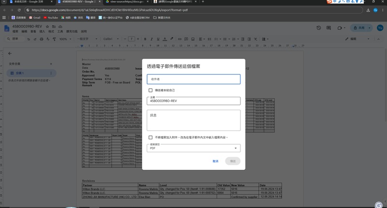The height and width of the screenshot is (208, 387).
Task: Click the browser address bar URL
Action: click(110, 10)
